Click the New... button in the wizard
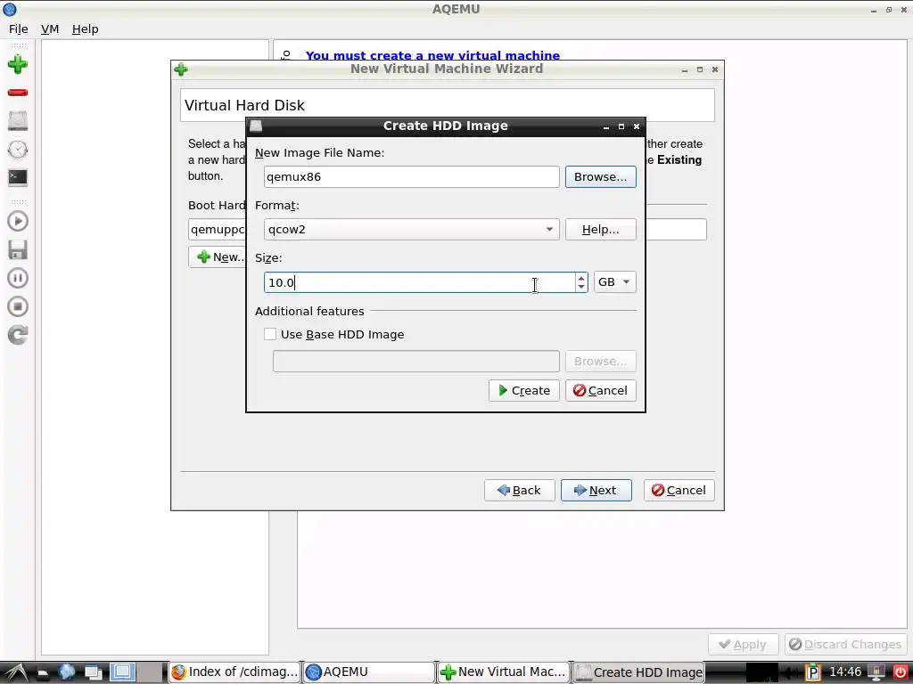913x684 pixels. tap(218, 257)
